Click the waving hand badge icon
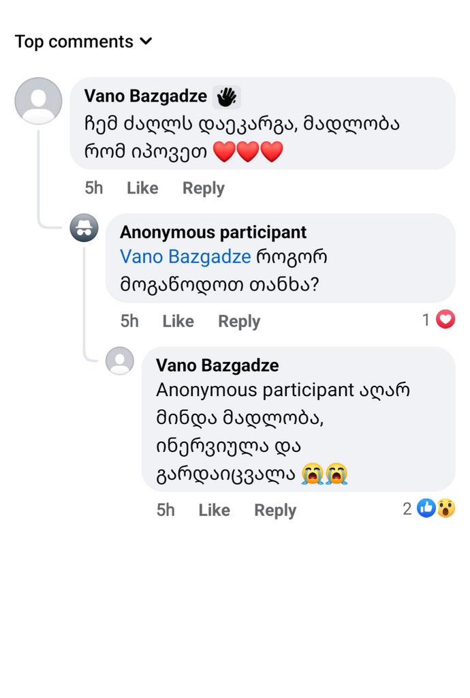The height and width of the screenshot is (698, 470). (x=227, y=97)
